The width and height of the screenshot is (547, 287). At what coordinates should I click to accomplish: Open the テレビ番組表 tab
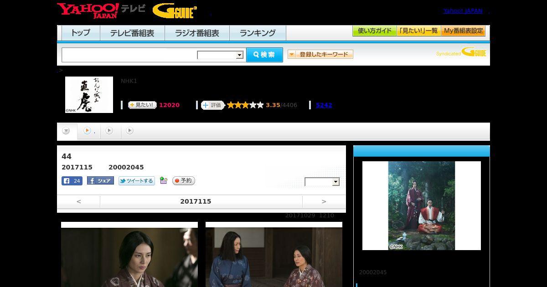click(132, 33)
